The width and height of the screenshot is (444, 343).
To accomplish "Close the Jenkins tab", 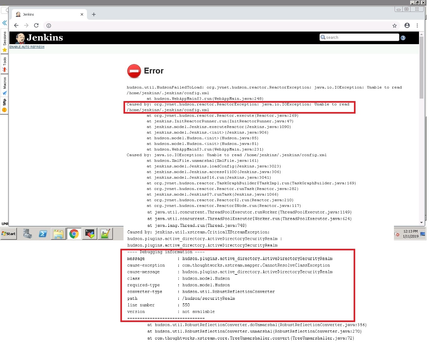I will [x=82, y=14].
